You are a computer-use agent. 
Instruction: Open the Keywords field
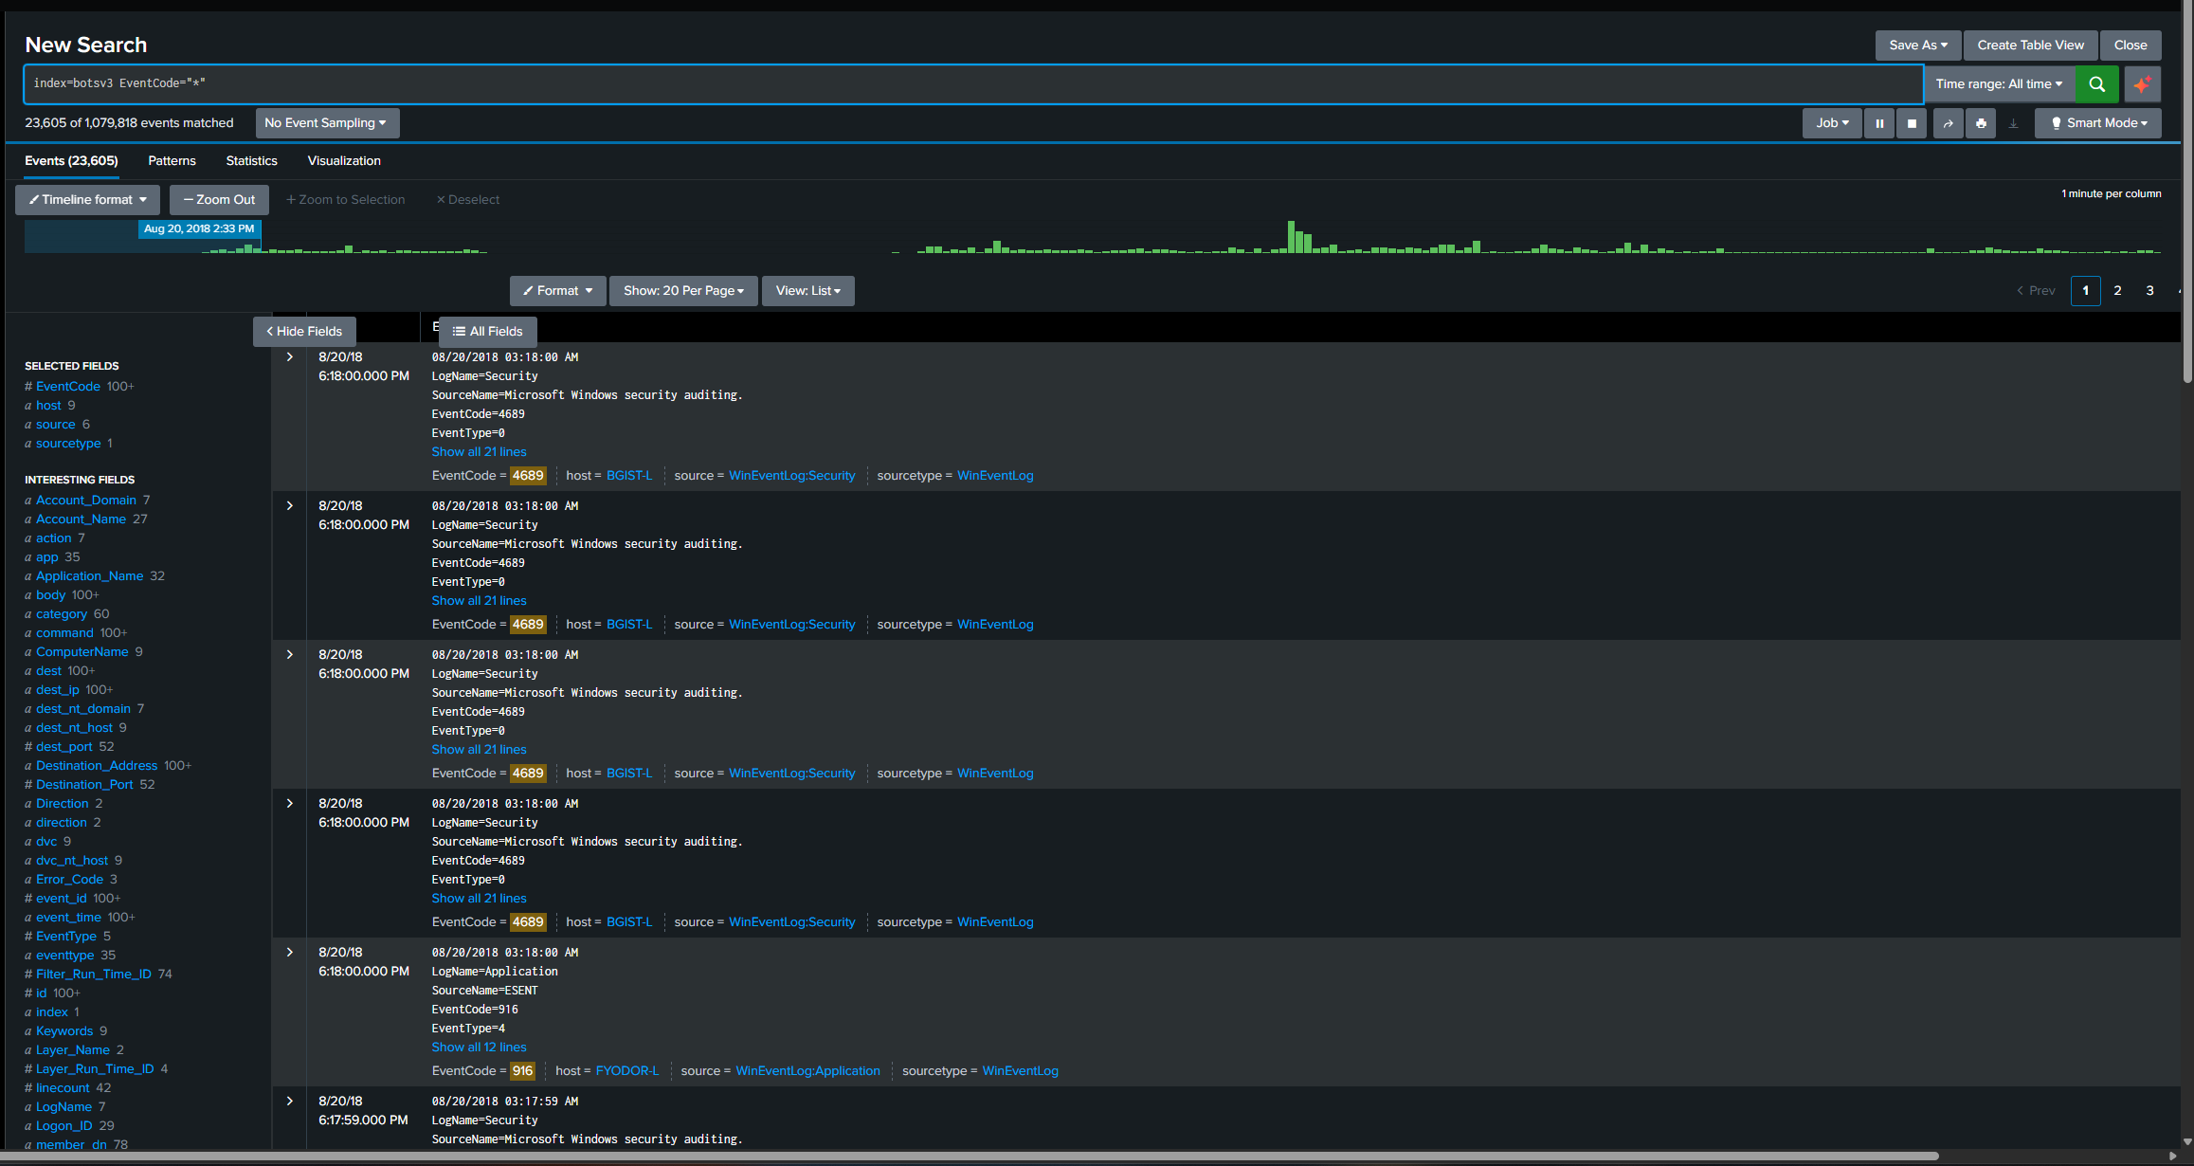tap(64, 1031)
